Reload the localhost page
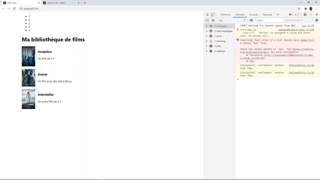This screenshot has height=180, width=320. pos(14,9)
